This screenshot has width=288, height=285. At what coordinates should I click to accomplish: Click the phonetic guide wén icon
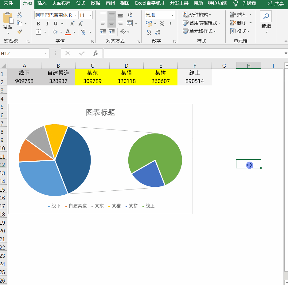tap(84, 32)
